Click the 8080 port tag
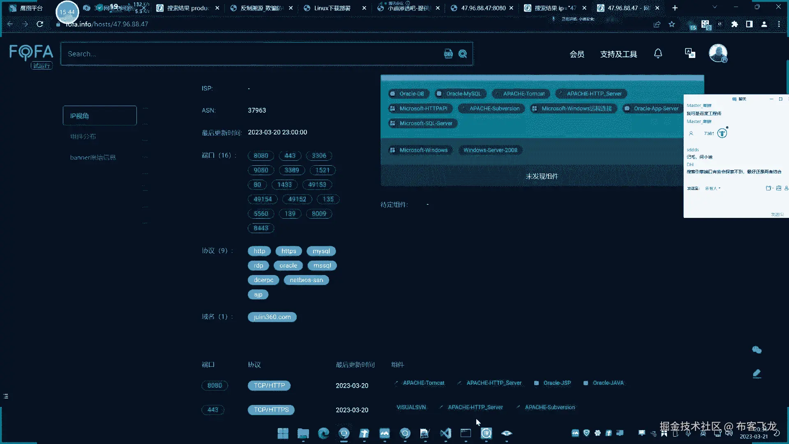The height and width of the screenshot is (444, 789). coord(261,156)
